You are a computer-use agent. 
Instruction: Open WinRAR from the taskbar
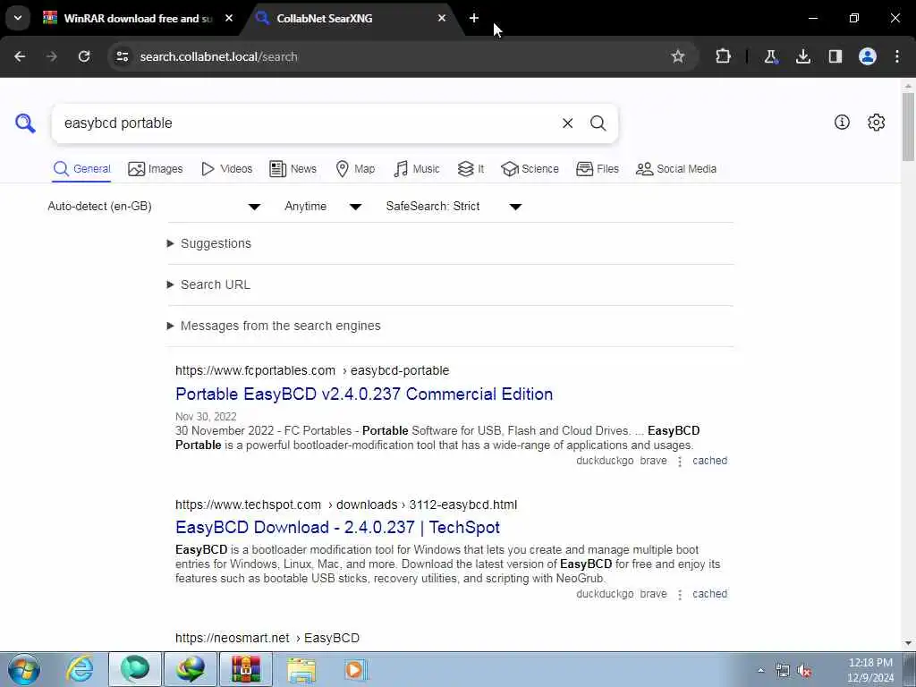[246, 669]
